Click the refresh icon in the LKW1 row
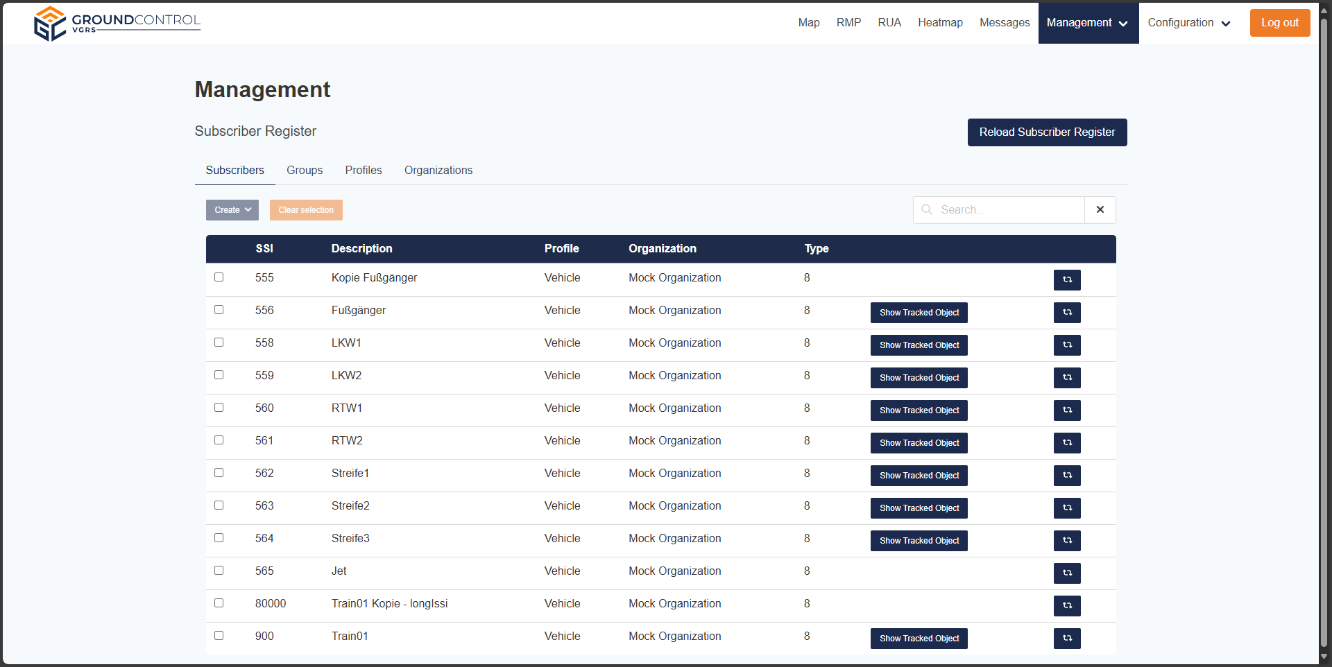The height and width of the screenshot is (667, 1332). [x=1066, y=345]
